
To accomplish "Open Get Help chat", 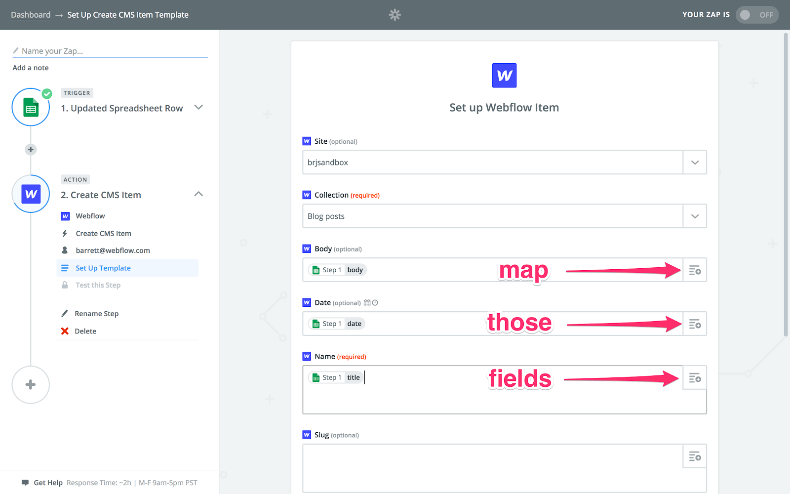I will (x=48, y=483).
